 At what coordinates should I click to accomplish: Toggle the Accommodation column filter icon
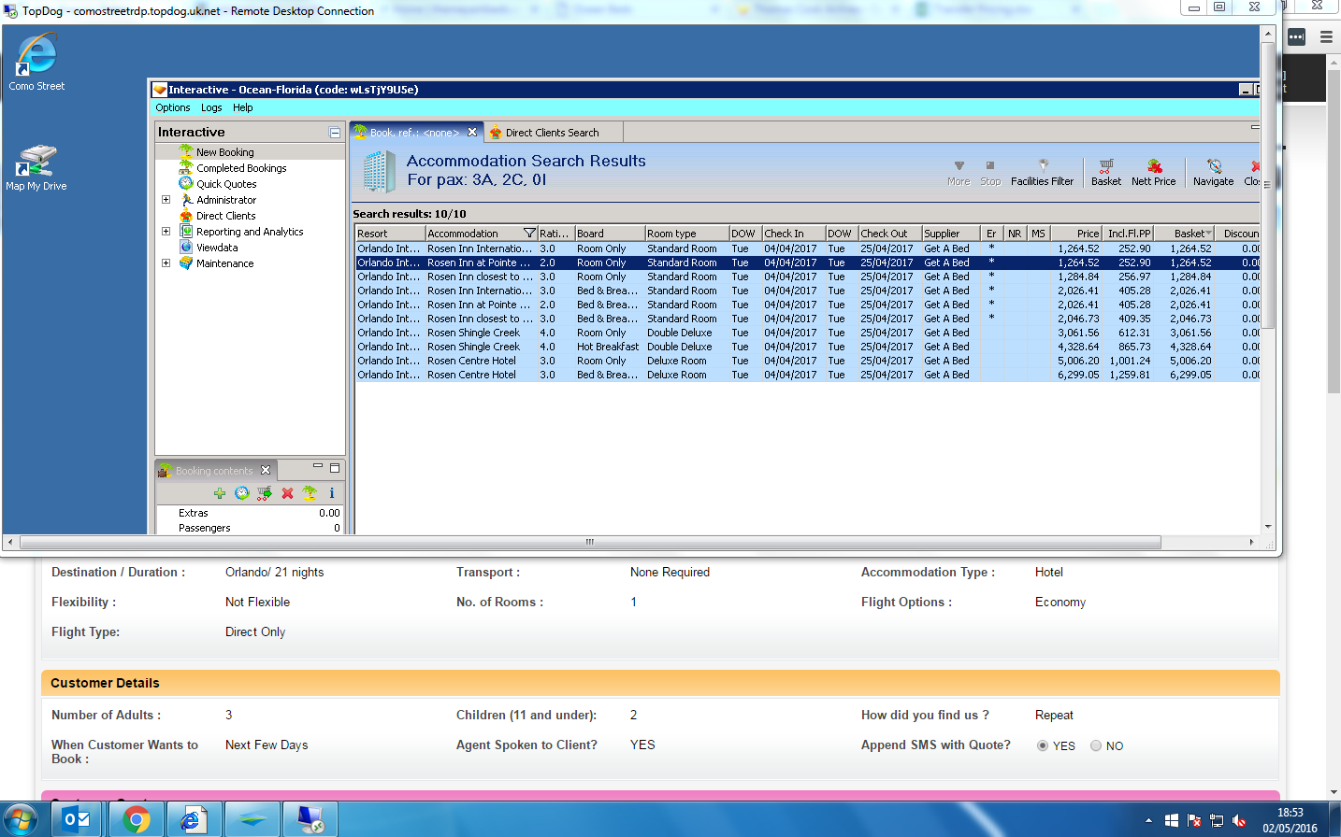[x=529, y=234]
